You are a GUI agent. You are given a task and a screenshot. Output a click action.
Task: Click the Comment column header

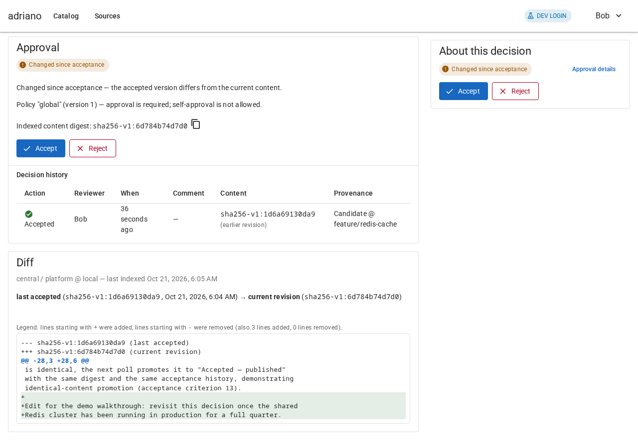click(188, 193)
